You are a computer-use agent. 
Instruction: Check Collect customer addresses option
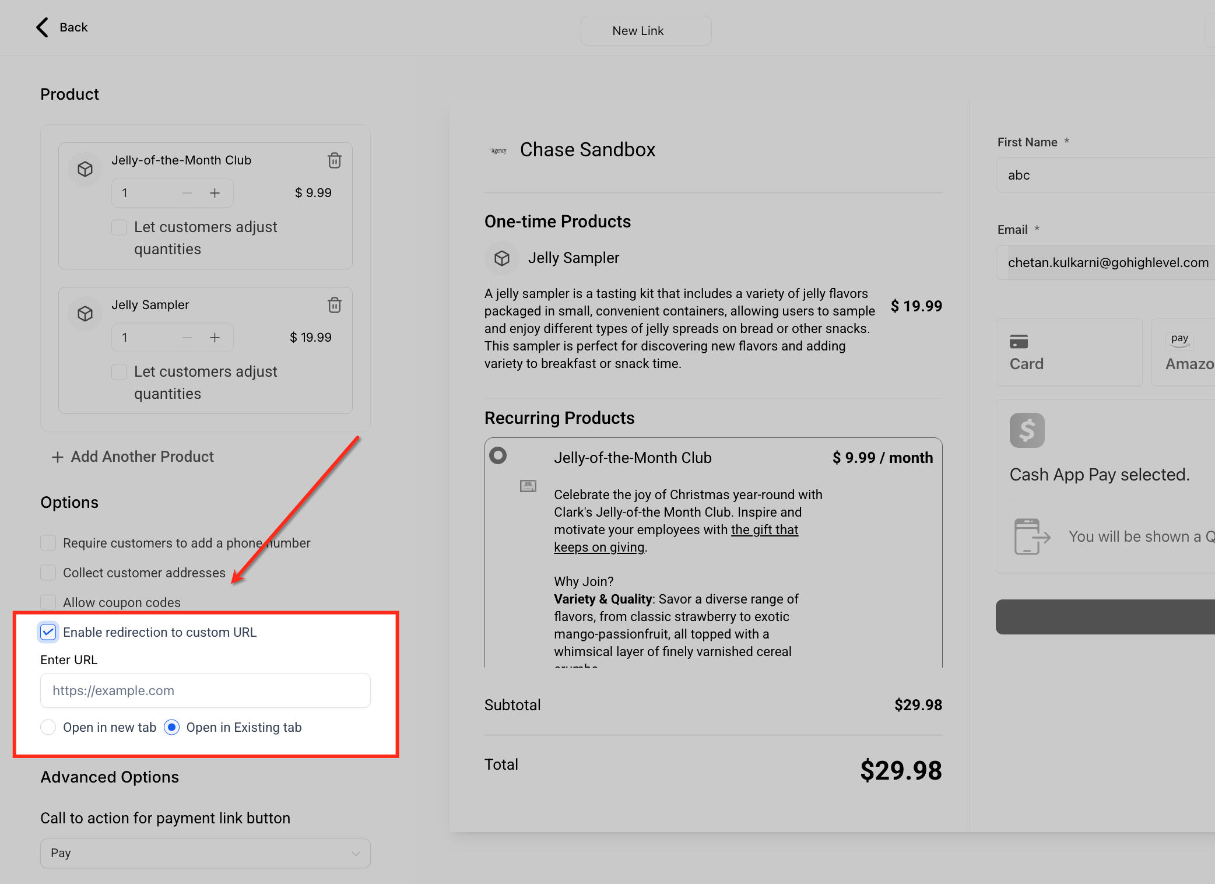click(48, 573)
